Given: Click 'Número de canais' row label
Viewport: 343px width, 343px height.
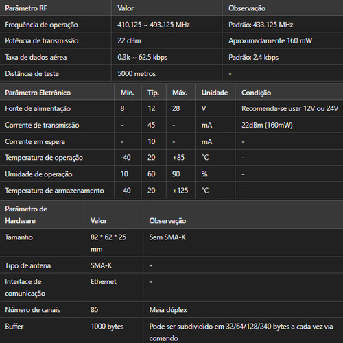Looking at the screenshot, I should pyautogui.click(x=33, y=310).
